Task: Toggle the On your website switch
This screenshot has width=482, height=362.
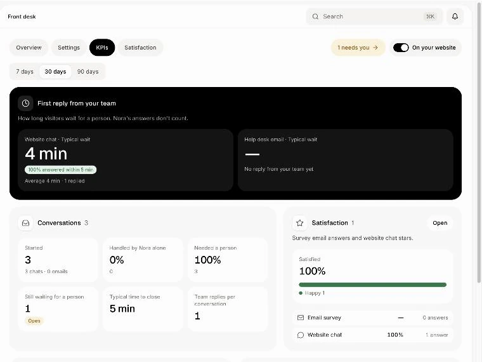Action: point(401,48)
